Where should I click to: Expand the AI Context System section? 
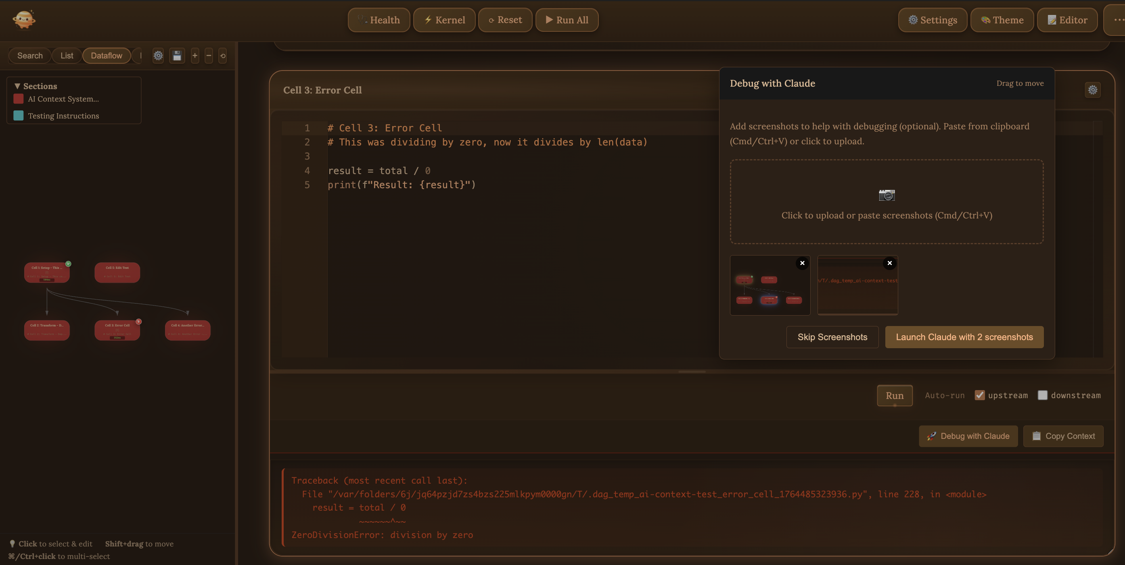click(x=63, y=99)
